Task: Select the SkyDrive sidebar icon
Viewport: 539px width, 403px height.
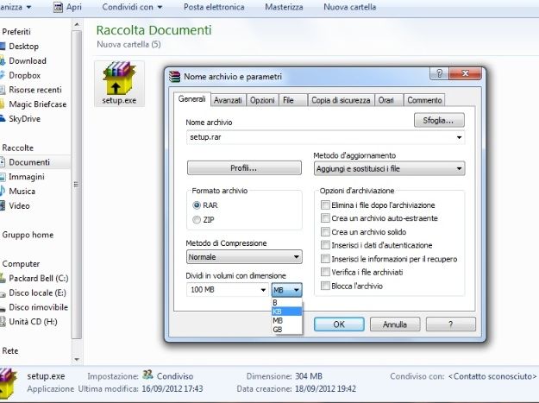Action: (3, 119)
